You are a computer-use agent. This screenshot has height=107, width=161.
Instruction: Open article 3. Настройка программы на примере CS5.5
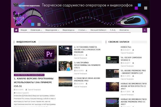click(x=87, y=65)
